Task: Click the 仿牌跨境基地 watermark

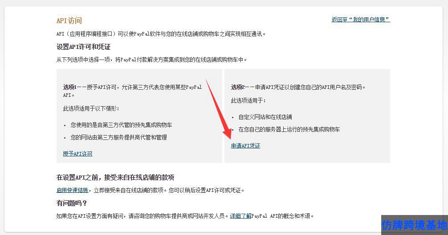Action: [x=414, y=225]
